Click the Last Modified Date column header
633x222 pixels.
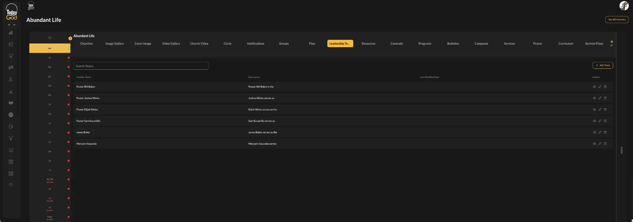pos(430,77)
